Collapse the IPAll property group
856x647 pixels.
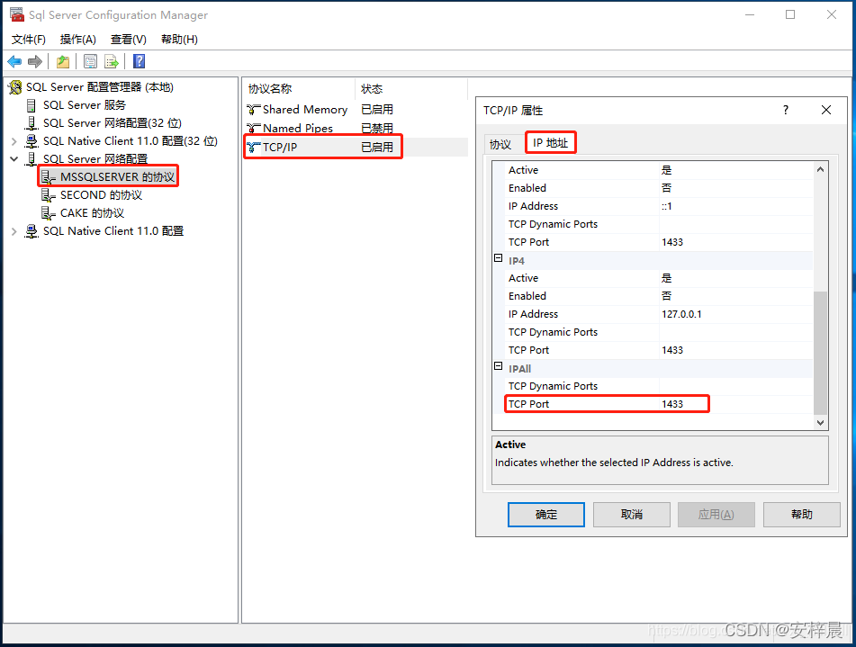498,366
